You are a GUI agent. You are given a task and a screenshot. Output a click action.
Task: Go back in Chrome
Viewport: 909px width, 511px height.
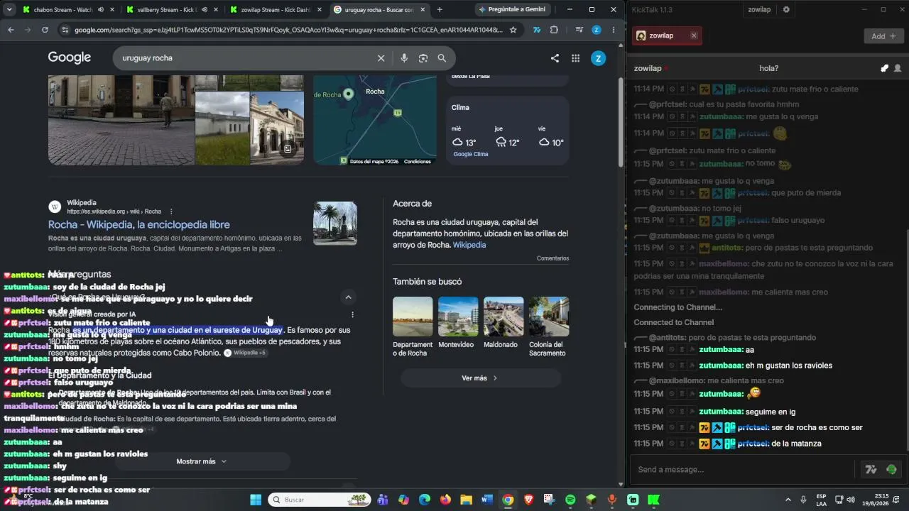(x=11, y=30)
